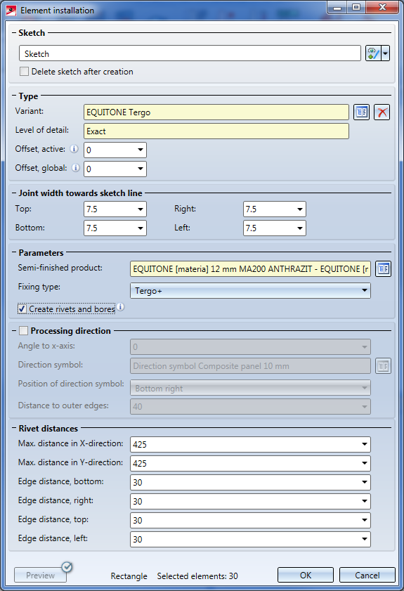Image resolution: width=404 pixels, height=591 pixels.
Task: Open the sketch icon's dropdown arrow
Action: 385,53
